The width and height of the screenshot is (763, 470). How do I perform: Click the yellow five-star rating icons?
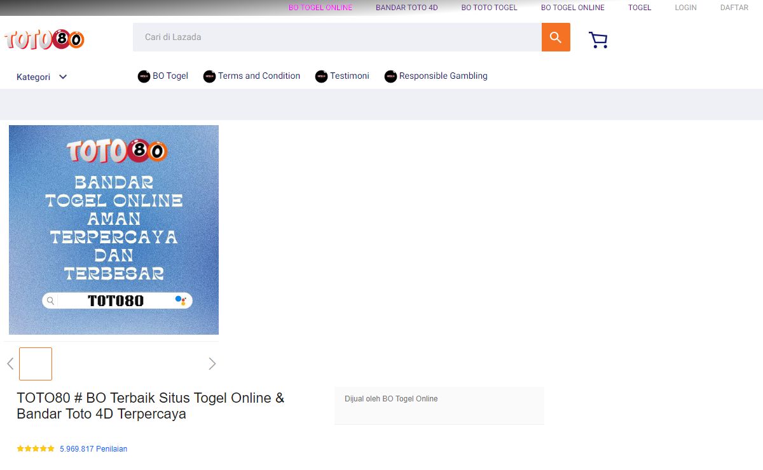click(36, 448)
